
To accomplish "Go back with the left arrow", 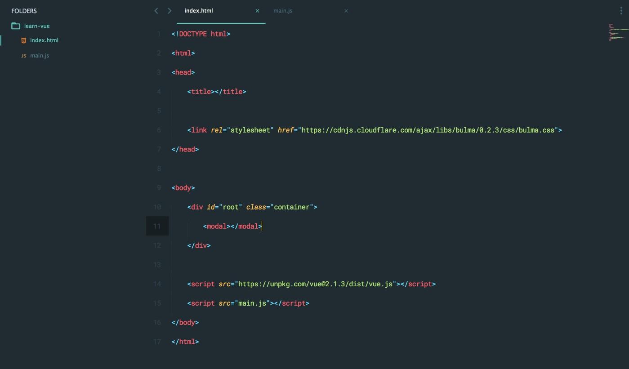I will click(x=156, y=11).
